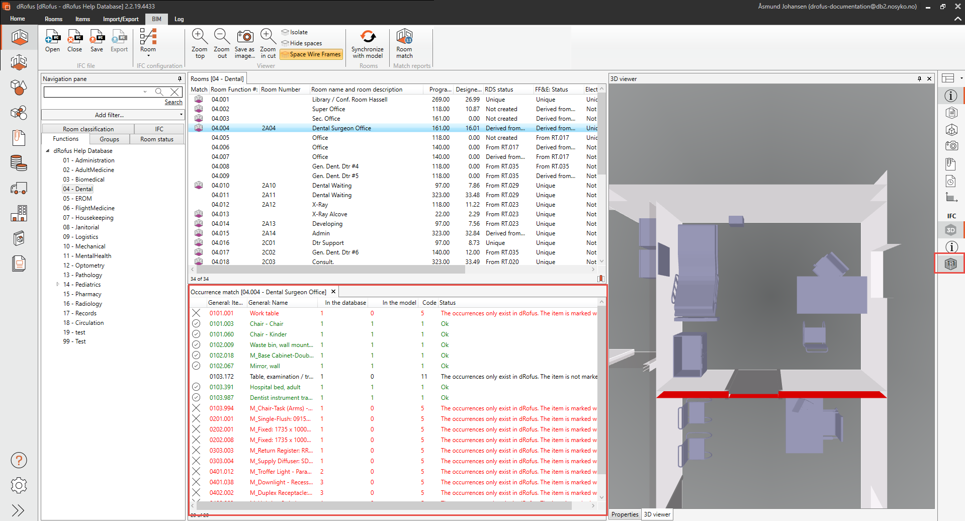Switch to the Import/Export ribbon tab
The height and width of the screenshot is (521, 965).
(121, 19)
